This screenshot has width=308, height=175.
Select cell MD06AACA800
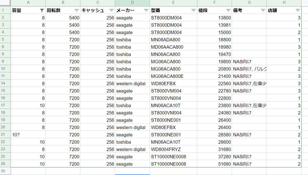click(x=174, y=47)
